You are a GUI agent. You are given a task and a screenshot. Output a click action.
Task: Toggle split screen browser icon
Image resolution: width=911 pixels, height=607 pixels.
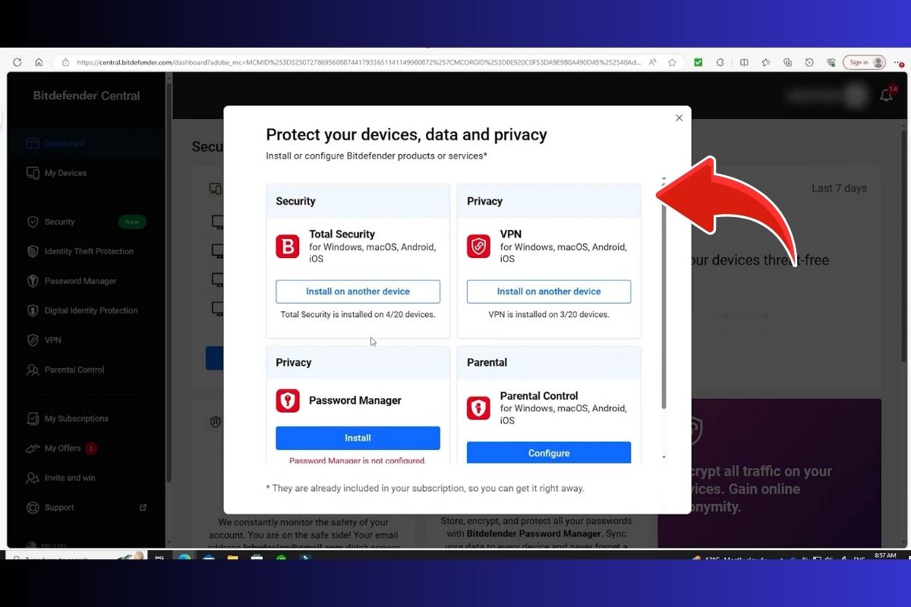[744, 62]
